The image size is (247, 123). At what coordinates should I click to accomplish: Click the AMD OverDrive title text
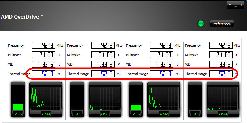click(22, 17)
